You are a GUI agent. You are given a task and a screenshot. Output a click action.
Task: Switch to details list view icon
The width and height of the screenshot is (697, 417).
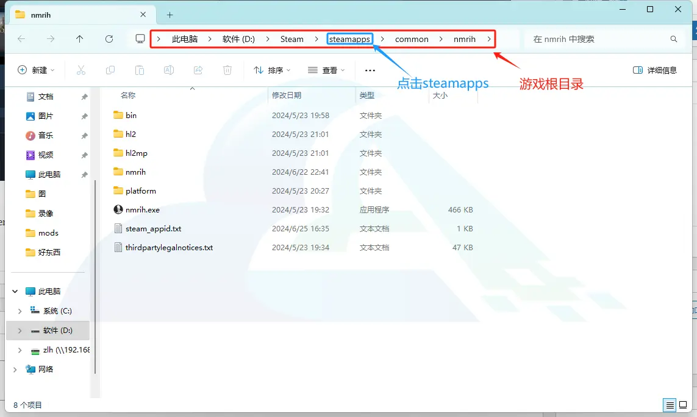click(x=670, y=405)
